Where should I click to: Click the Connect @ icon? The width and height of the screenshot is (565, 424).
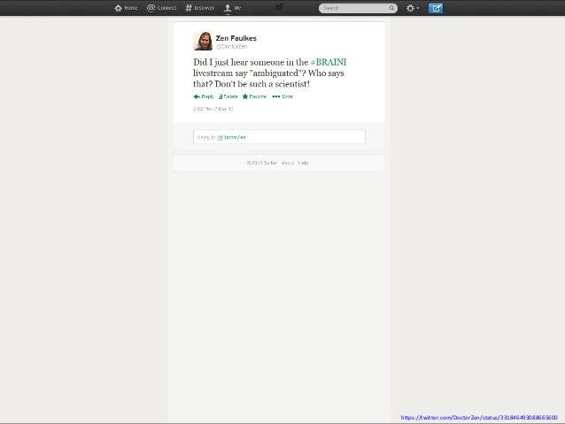point(151,8)
